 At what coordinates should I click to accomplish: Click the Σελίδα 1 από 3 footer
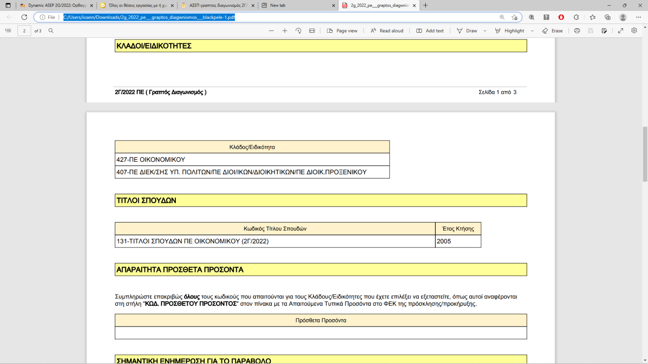(x=497, y=92)
